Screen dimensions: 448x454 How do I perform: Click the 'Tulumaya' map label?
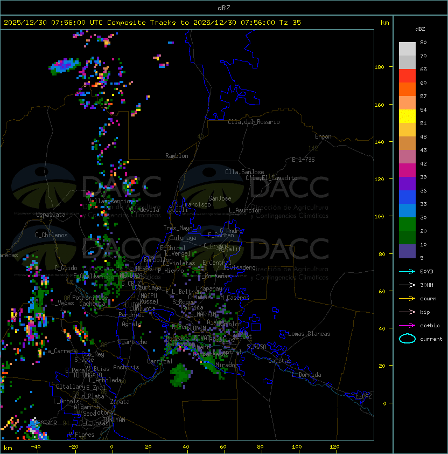pos(184,238)
